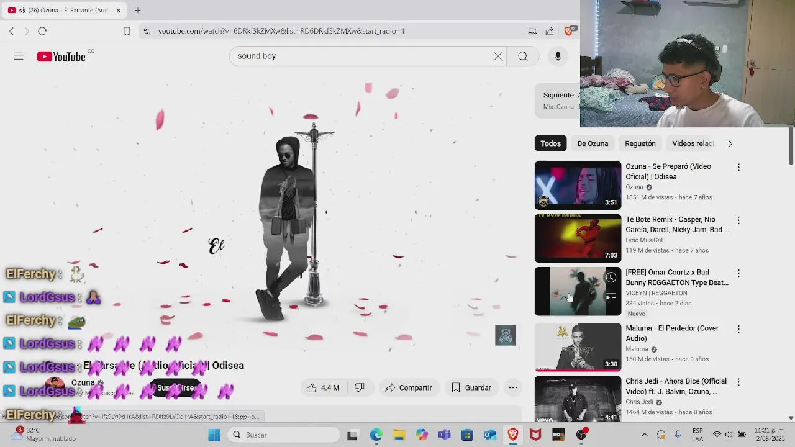This screenshot has width=795, height=447.
Task: Click the taskbar Buscar search box
Action: pos(283,435)
